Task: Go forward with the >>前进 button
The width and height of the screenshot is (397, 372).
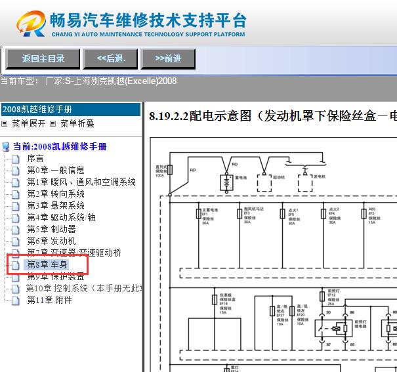Action: (168, 59)
